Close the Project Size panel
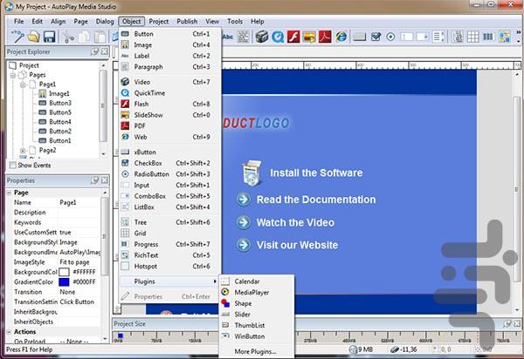Screen dimensions: 524x359 click(517, 323)
